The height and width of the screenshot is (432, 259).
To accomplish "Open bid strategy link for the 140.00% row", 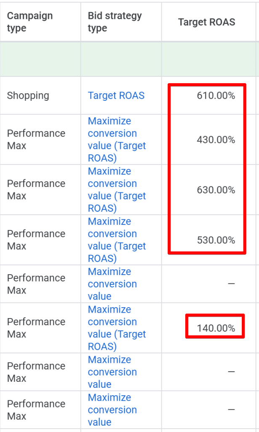I will tap(117, 328).
